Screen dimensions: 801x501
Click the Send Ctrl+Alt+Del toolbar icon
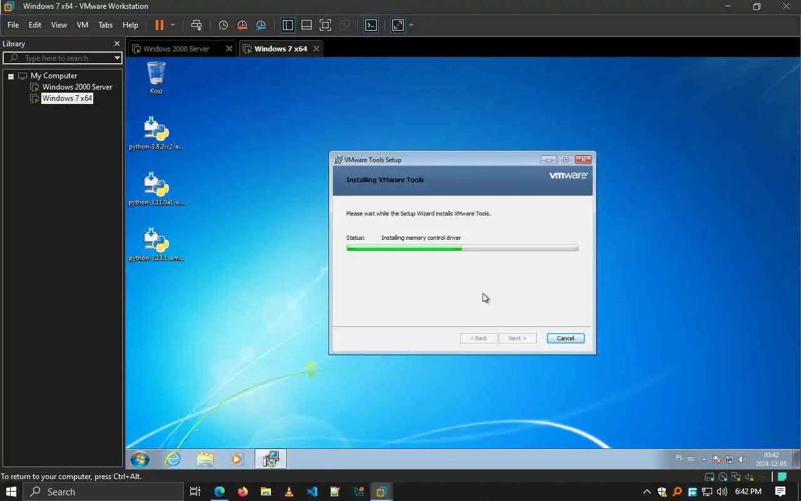point(196,25)
